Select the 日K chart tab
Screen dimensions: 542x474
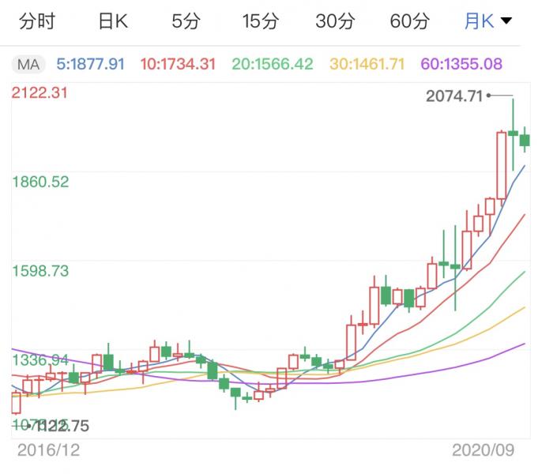tap(112, 21)
